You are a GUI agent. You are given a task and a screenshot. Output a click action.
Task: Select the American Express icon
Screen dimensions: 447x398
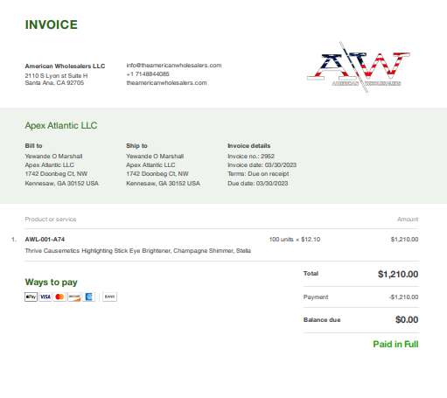(x=88, y=297)
